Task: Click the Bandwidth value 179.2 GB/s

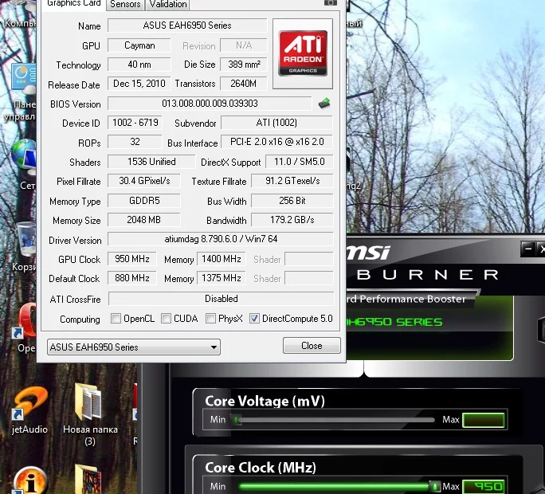Action: coord(292,220)
